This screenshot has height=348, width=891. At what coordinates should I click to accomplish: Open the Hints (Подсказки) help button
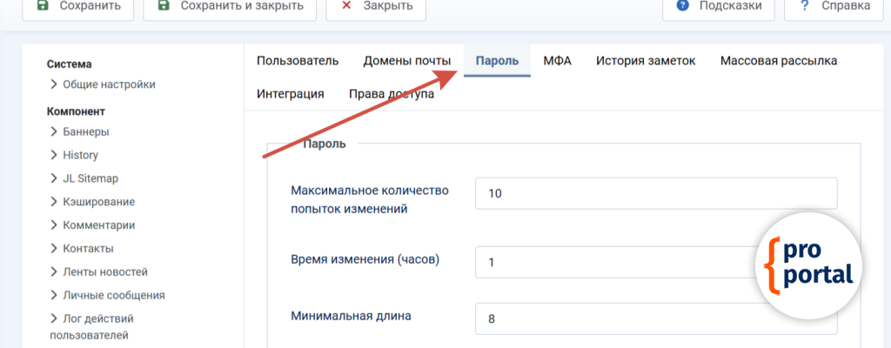(x=718, y=7)
